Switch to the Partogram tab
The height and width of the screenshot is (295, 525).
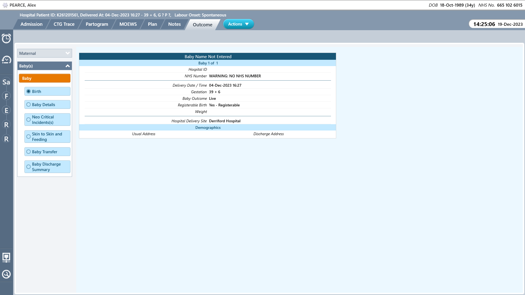pyautogui.click(x=97, y=24)
